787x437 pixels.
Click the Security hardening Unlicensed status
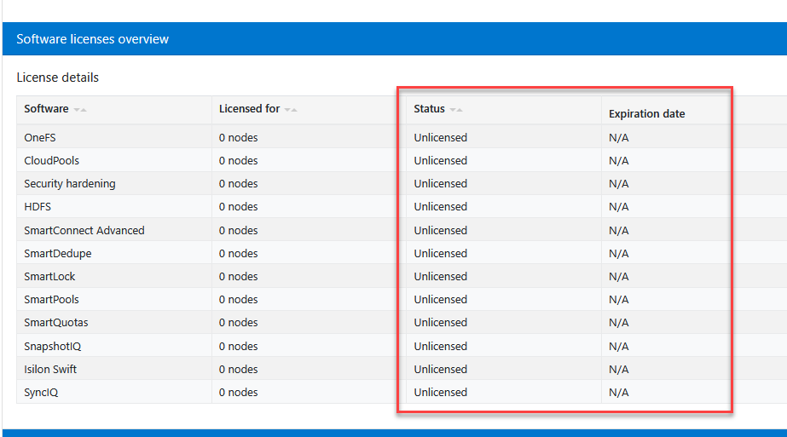click(x=441, y=184)
